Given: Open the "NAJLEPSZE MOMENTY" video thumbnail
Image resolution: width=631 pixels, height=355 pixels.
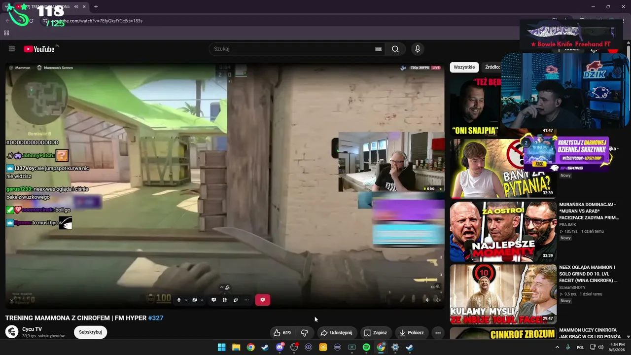Looking at the screenshot, I should click(503, 231).
